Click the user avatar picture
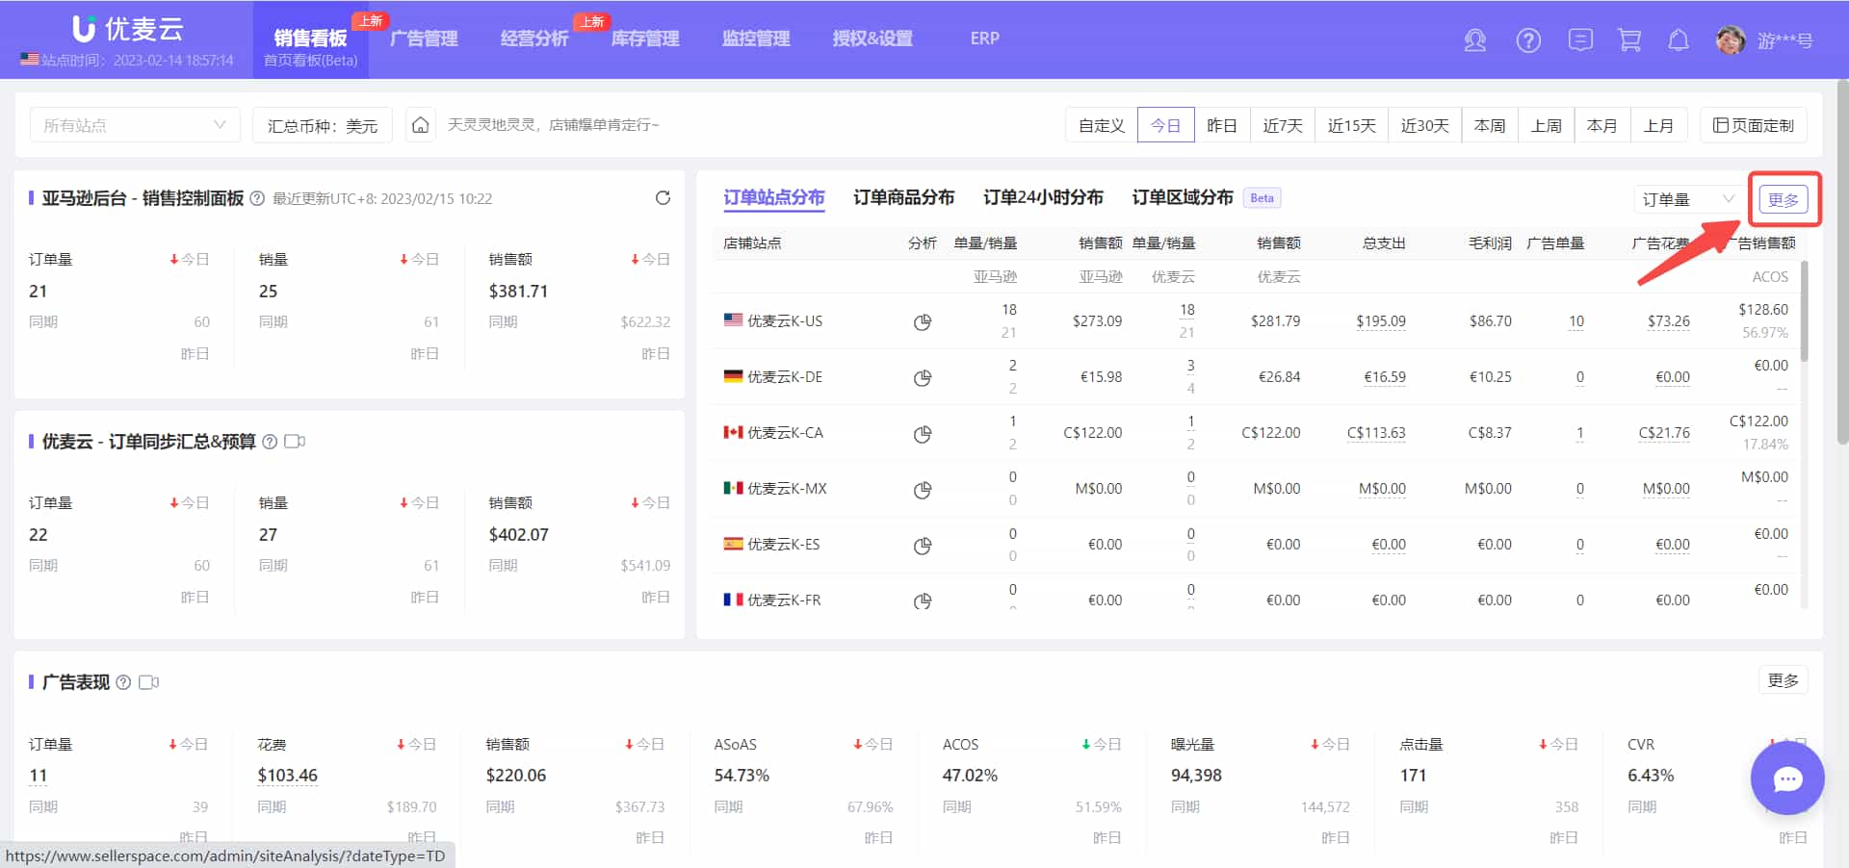 pos(1731,39)
